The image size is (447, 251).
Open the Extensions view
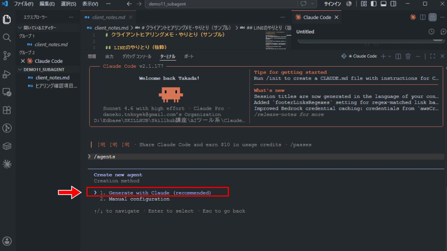pyautogui.click(x=7, y=110)
